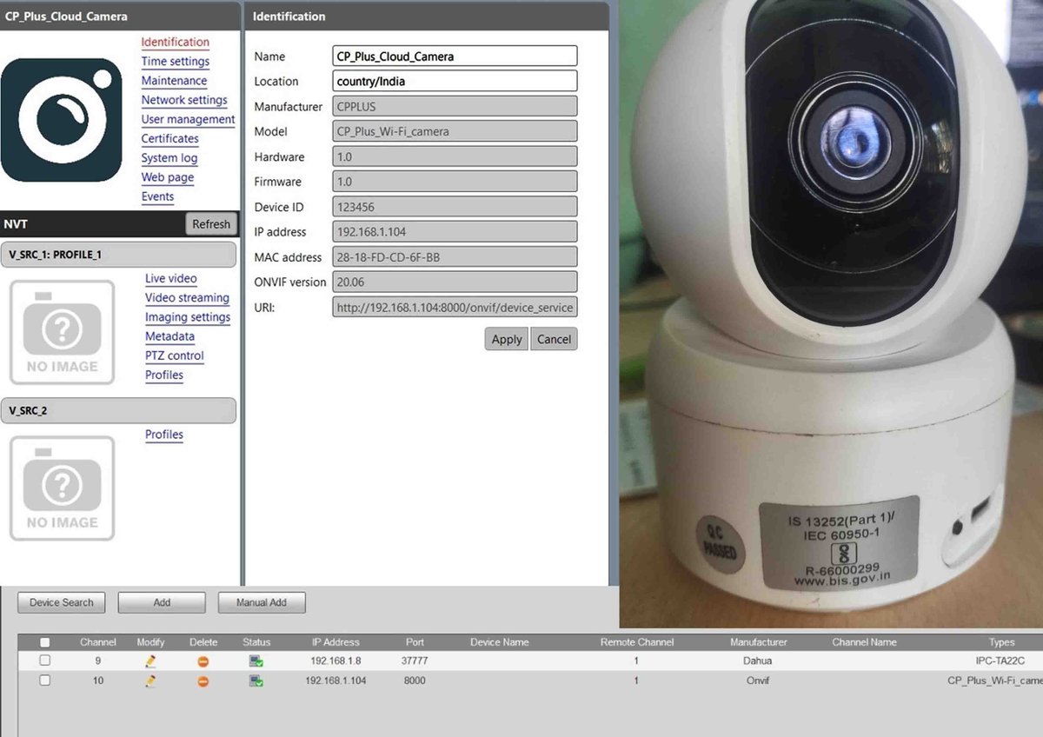
Task: Expand the V_SRC_1: PROFILE_1 header
Action: coord(118,255)
